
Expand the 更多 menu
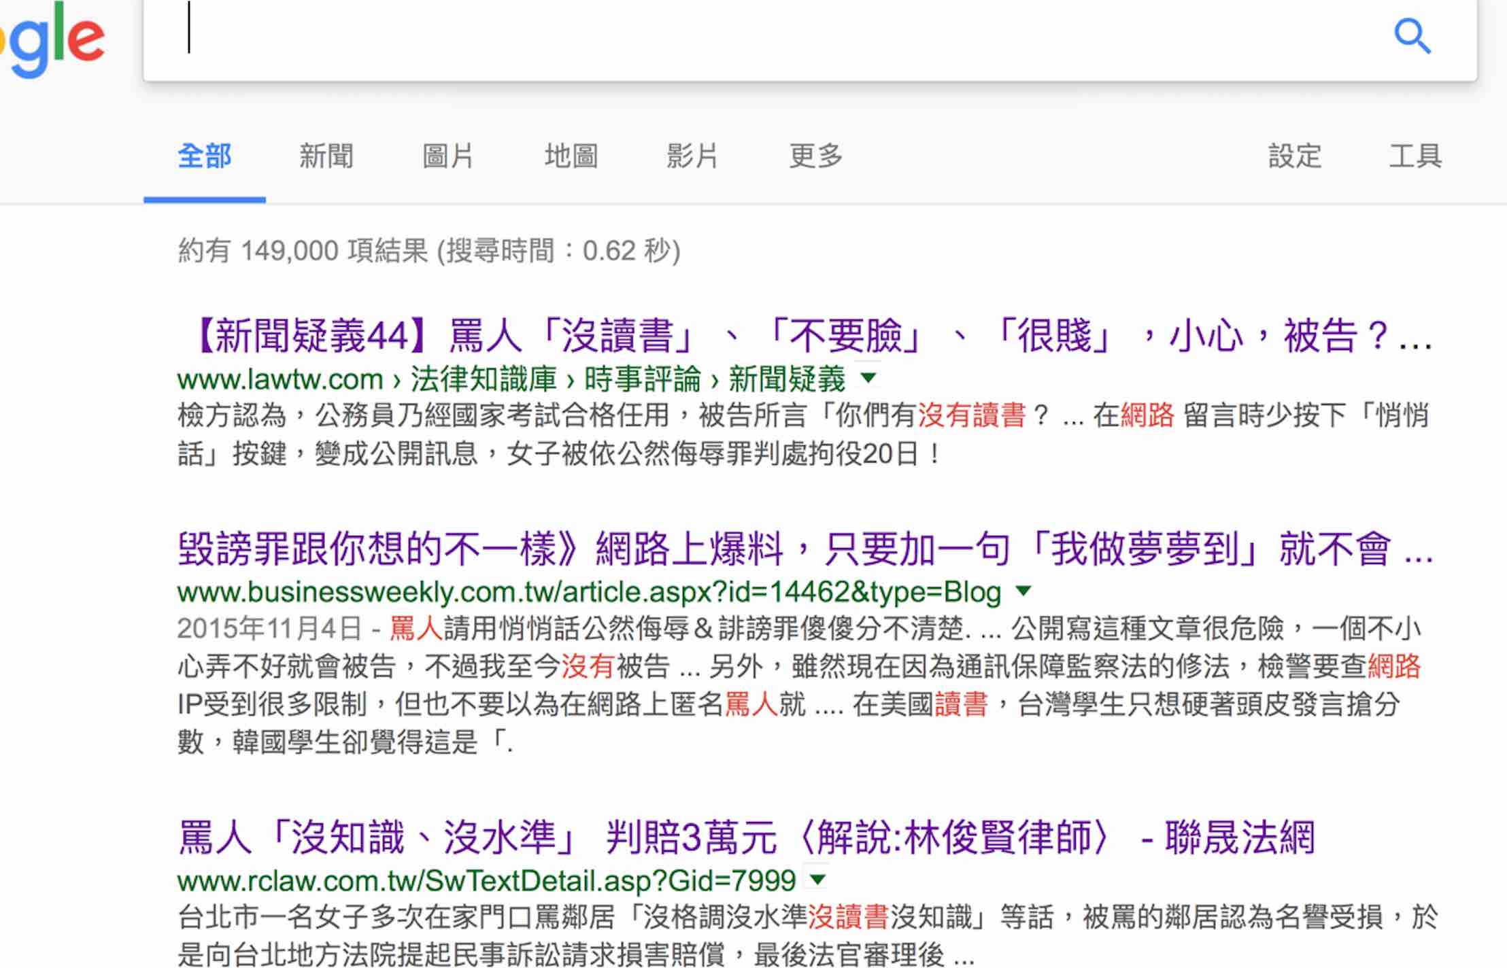coord(815,156)
